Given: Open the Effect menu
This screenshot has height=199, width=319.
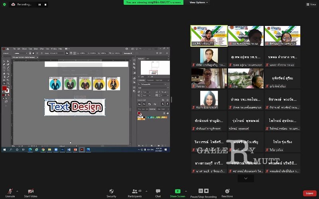Looking at the screenshot, I should (x=42, y=49).
